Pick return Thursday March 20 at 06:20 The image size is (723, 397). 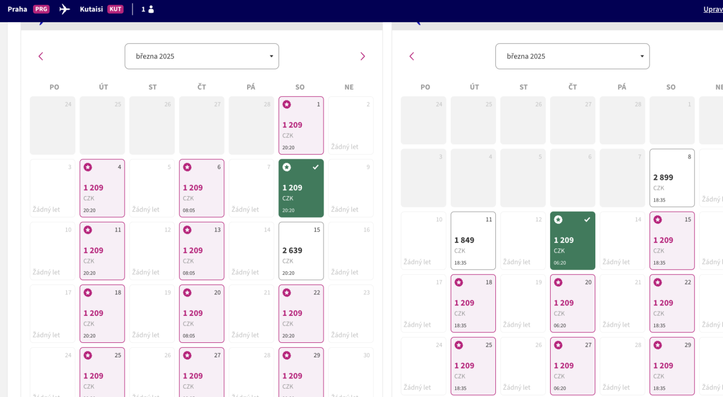572,303
